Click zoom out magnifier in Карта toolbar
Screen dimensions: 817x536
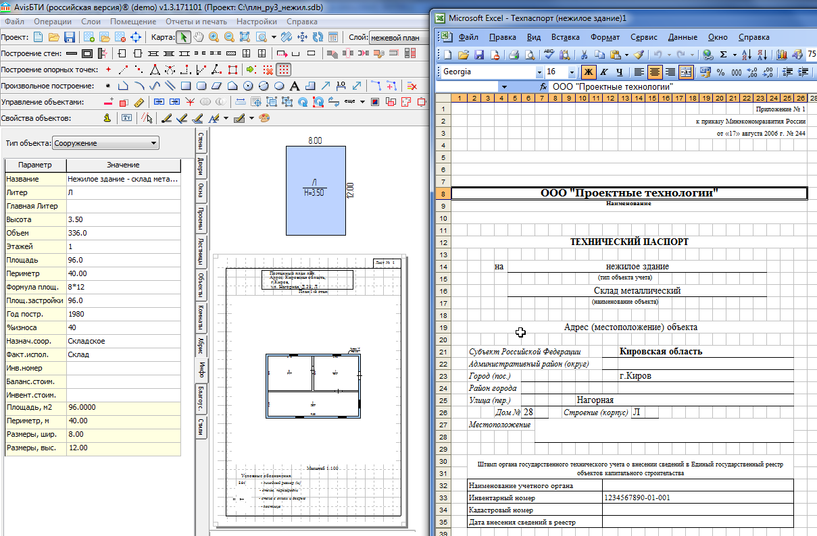click(x=229, y=37)
